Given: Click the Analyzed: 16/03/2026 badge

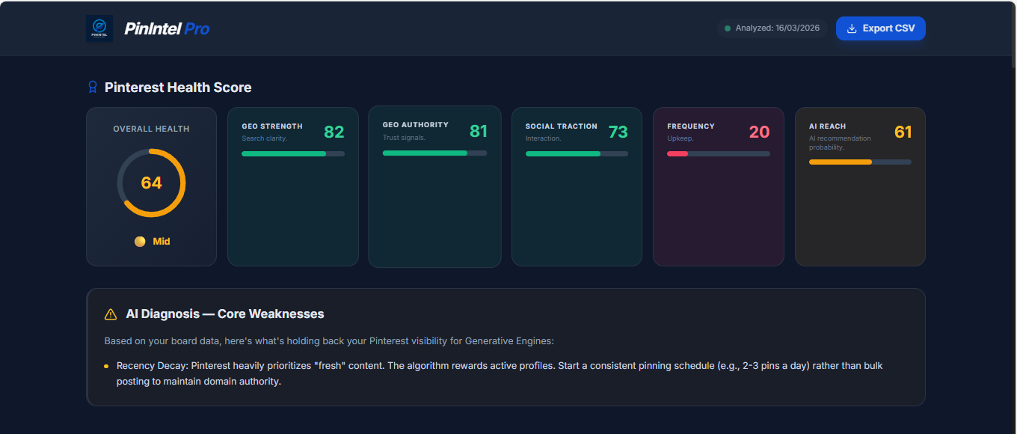Looking at the screenshot, I should point(772,28).
